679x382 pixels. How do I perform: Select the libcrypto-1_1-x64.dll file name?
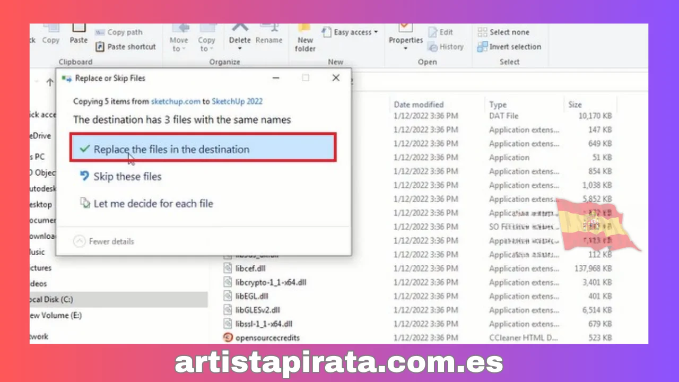click(271, 282)
